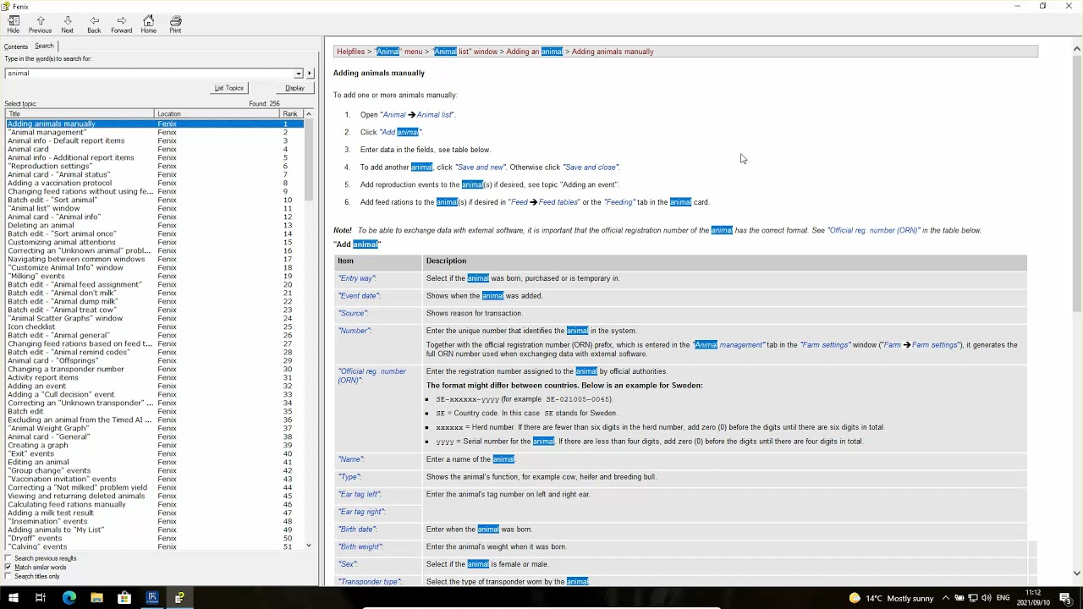Screen dimensions: 1083x609
Task: Select topic Icon checklist
Action: (x=31, y=326)
